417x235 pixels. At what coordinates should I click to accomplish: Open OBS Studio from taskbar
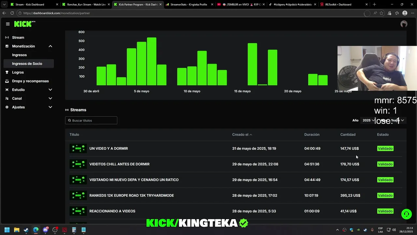(55, 230)
